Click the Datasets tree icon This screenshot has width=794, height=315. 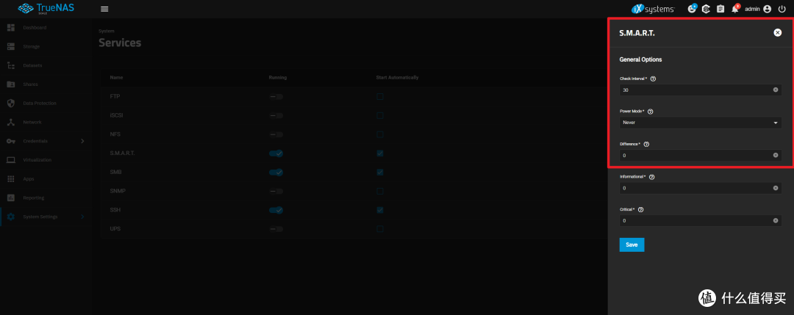(10, 65)
